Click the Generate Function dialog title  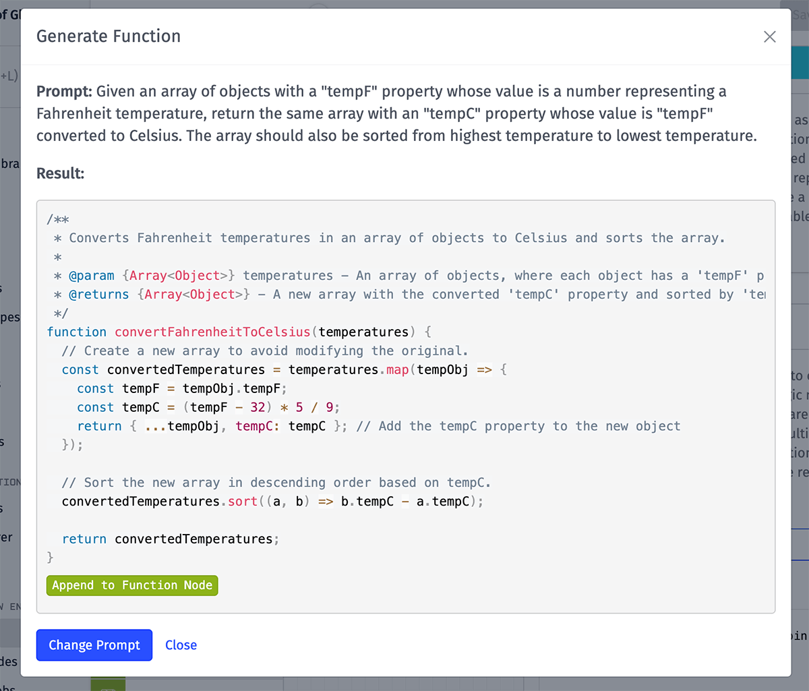[108, 36]
